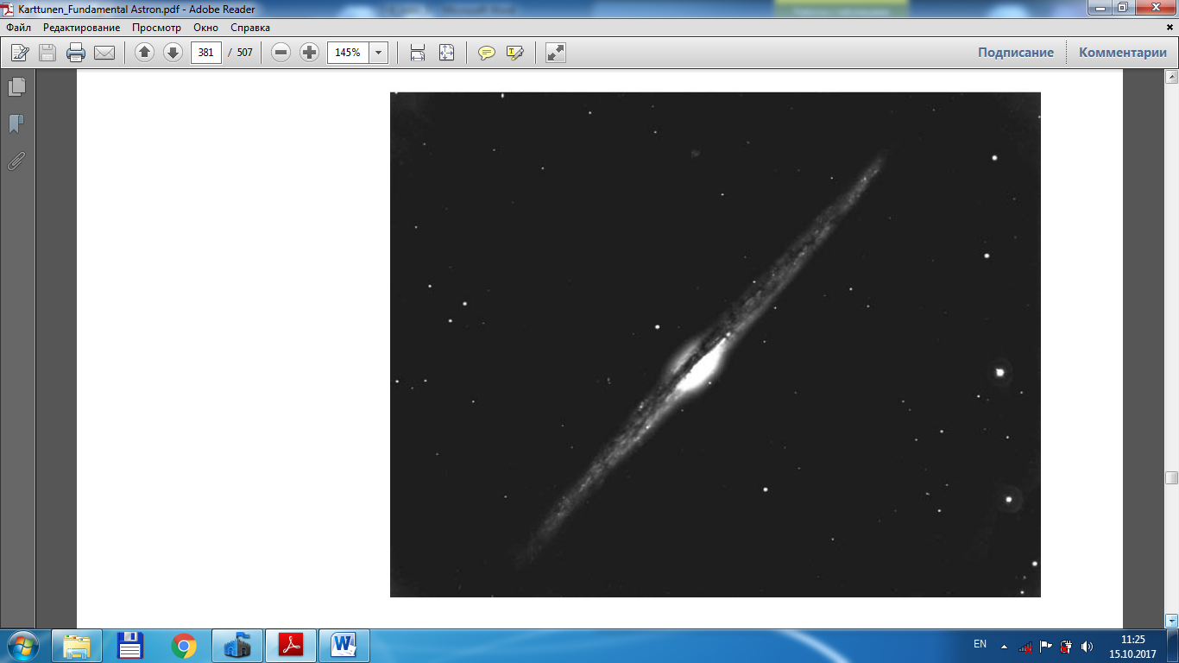Print the document with the printer icon
The image size is (1179, 663).
coord(76,53)
